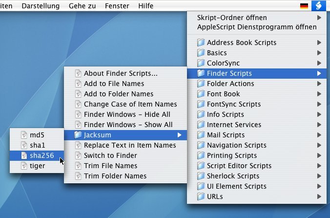Choose Replace Text in Item Names
Image resolution: width=330 pixels, height=218 pixels.
tap(125, 145)
